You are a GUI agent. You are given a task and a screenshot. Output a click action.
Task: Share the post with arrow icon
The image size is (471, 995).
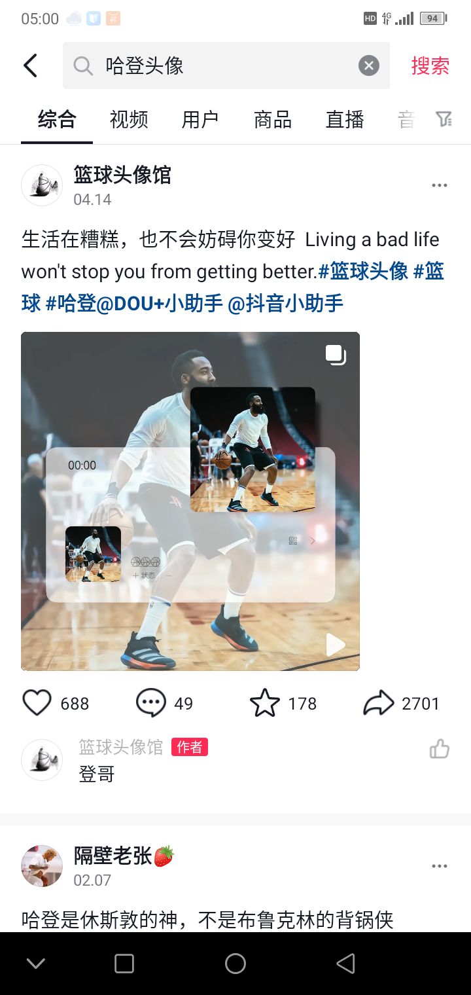379,703
